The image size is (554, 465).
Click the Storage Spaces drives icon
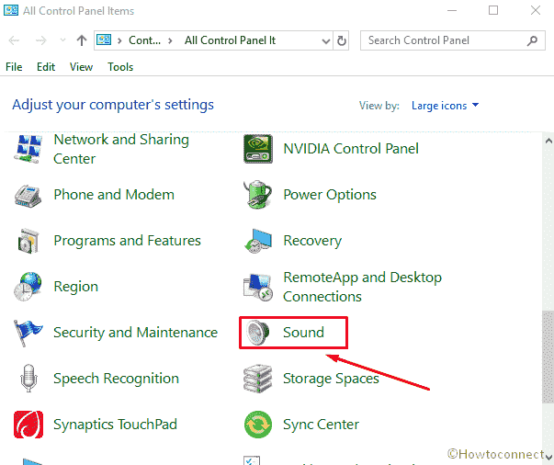[258, 379]
